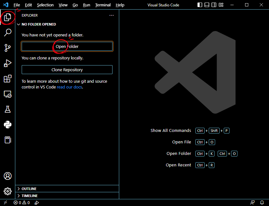The width and height of the screenshot is (269, 206).
Task: Open the Python extension view icon
Action: coord(8,125)
